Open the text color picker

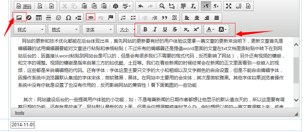point(210,30)
